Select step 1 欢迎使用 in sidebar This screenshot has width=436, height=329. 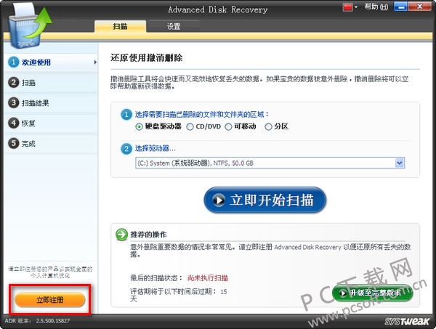point(51,62)
